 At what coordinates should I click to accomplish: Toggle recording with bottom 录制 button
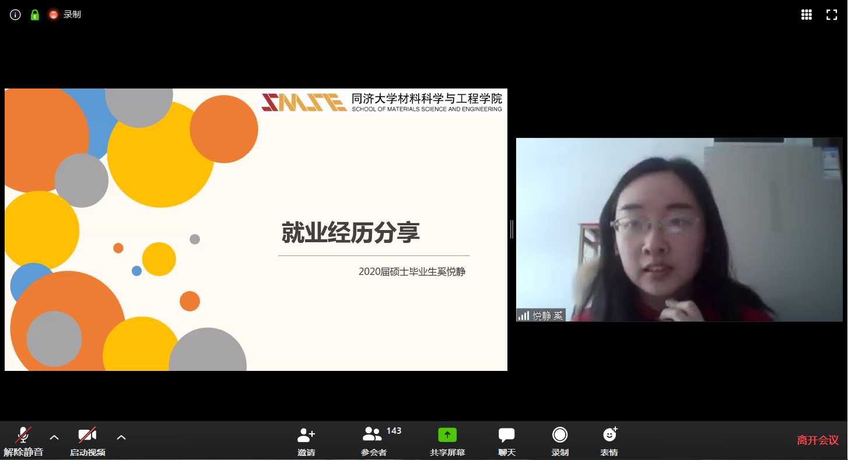point(560,441)
